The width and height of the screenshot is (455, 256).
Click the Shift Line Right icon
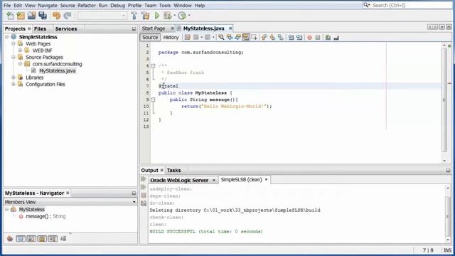click(299, 37)
